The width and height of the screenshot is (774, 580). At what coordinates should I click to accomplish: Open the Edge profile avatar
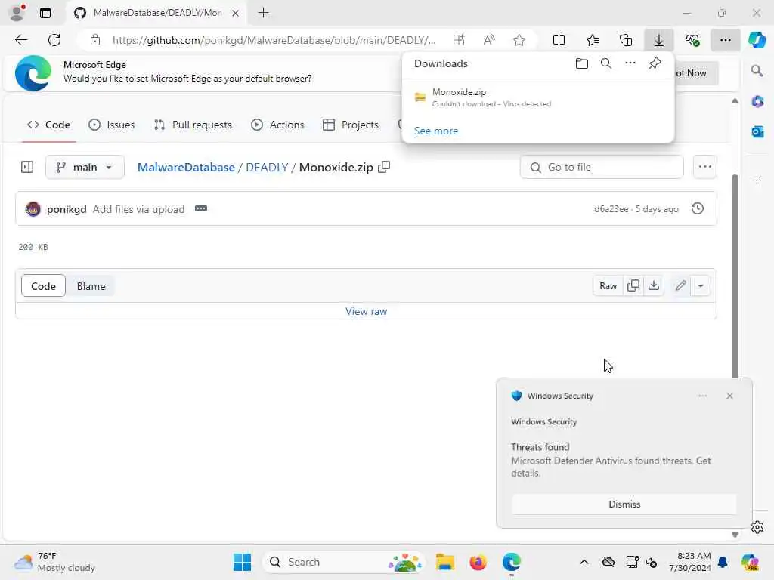coord(17,13)
